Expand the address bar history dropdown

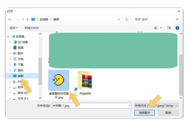click(x=119, y=20)
